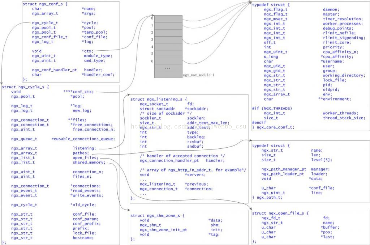
Task: Click the 'ngx_max_module-1' label
Action: click(199, 75)
